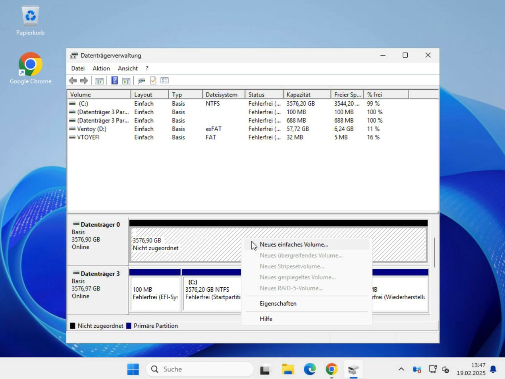Open the Papierkorb desktop icon
Screen dimensions: 505x379
point(30,21)
